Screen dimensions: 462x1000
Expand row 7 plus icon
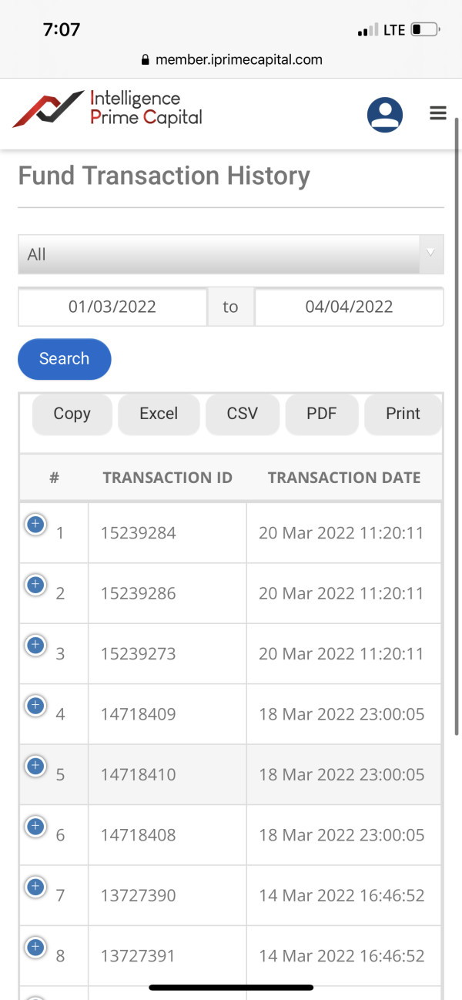pos(35,887)
